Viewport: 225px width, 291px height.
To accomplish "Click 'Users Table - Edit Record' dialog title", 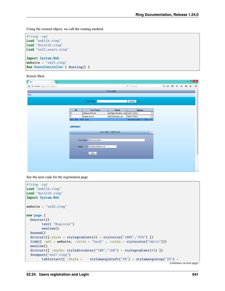I will pyautogui.click(x=110, y=132).
